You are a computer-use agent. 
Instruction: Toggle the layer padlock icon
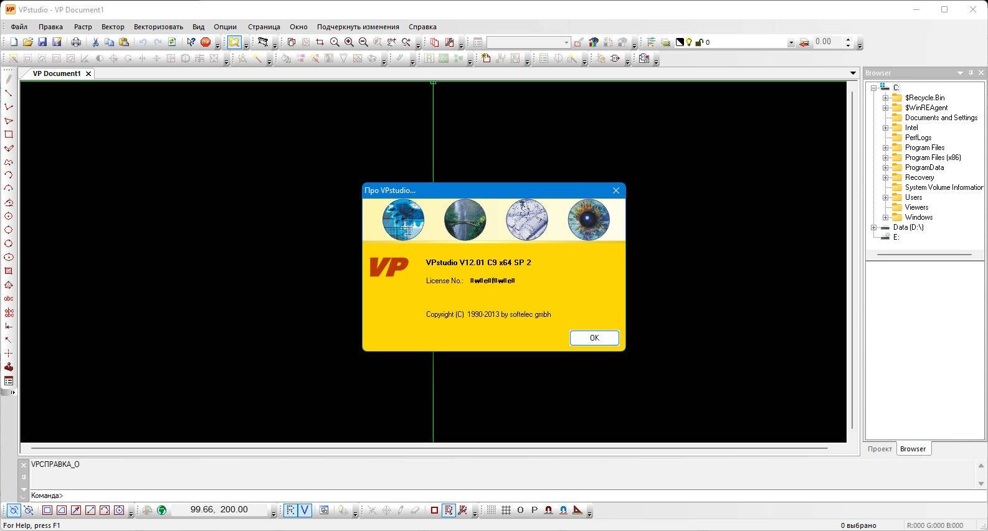699,42
